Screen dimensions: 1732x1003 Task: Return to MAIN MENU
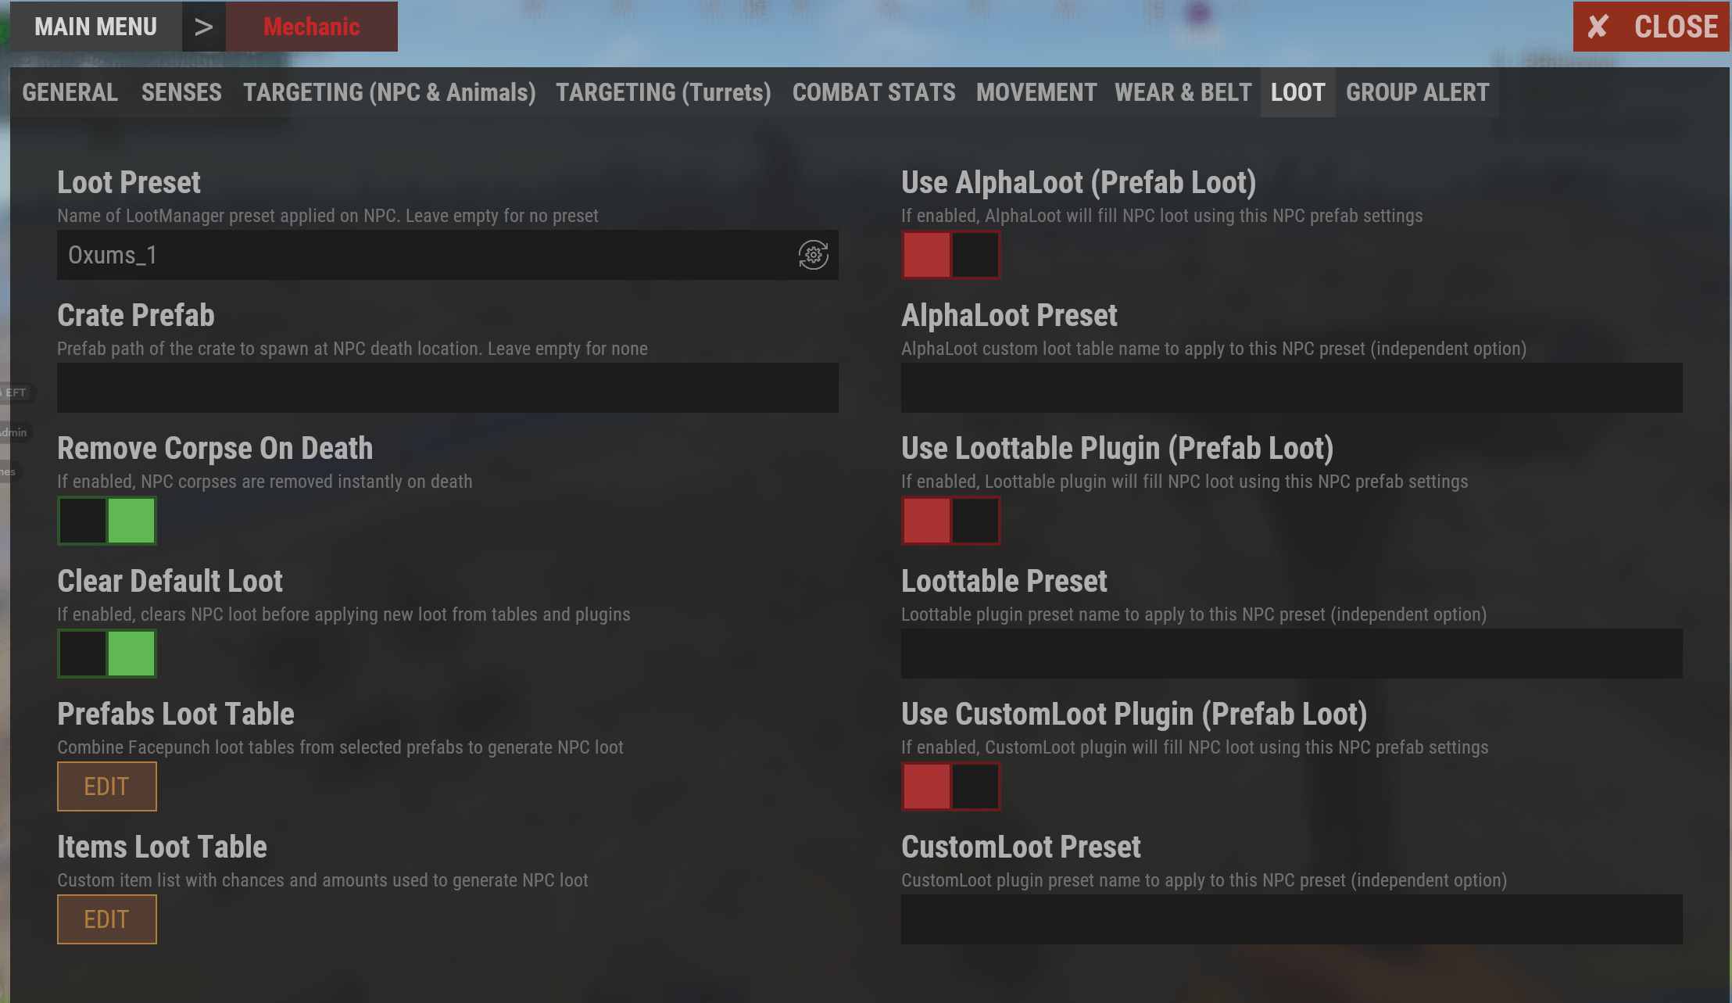[96, 27]
